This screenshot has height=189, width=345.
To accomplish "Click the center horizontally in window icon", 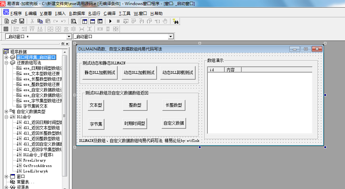I will 50,29.
